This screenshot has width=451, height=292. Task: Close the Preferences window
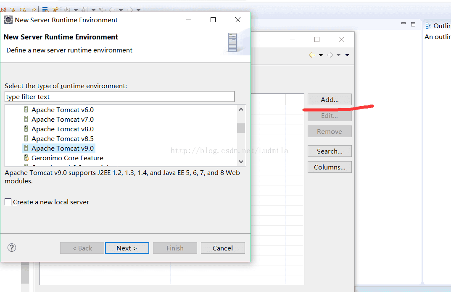click(342, 39)
